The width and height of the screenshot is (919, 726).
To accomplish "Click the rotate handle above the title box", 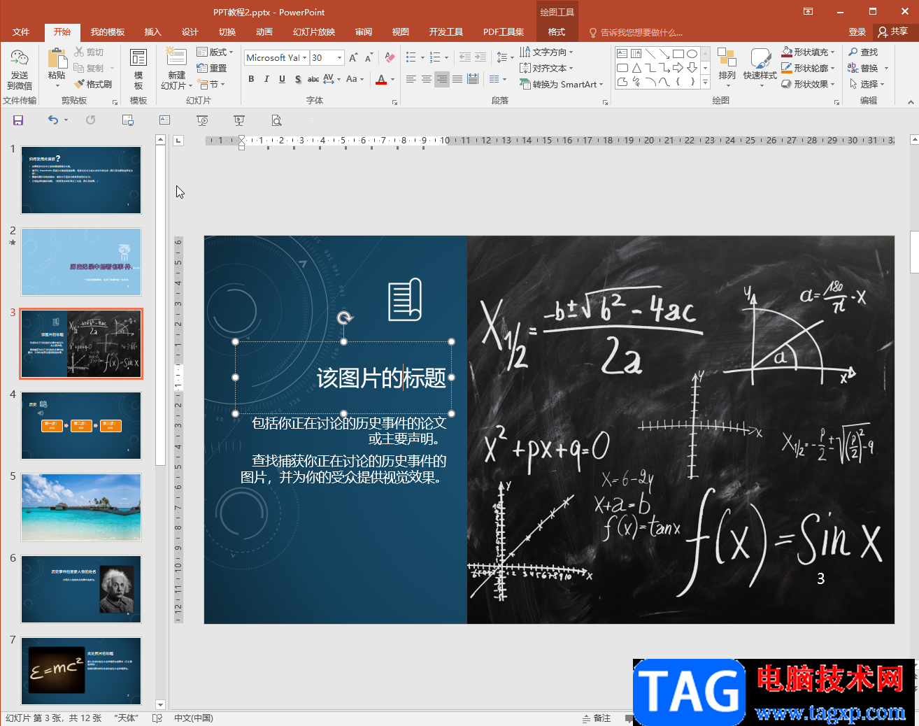I will [344, 318].
